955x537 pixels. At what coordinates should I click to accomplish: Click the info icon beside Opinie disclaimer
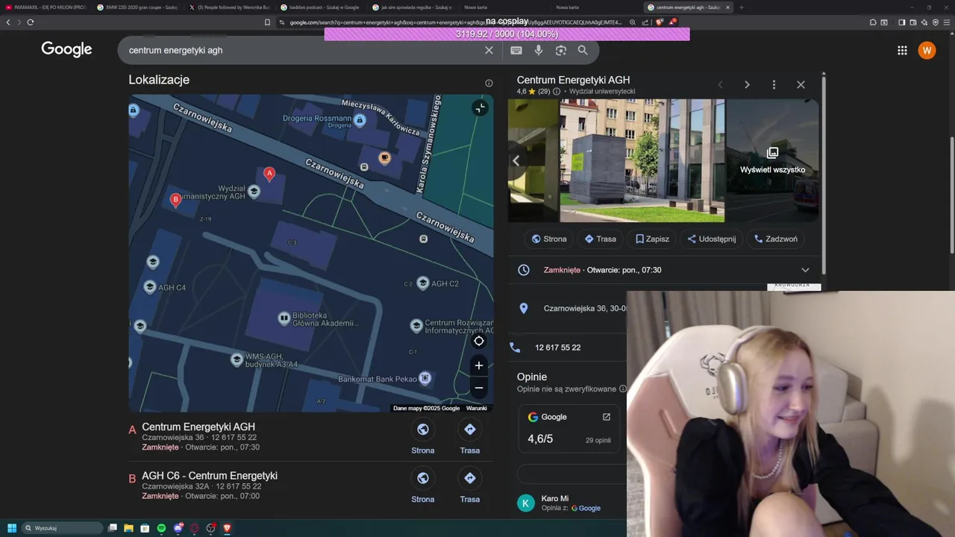coord(622,389)
